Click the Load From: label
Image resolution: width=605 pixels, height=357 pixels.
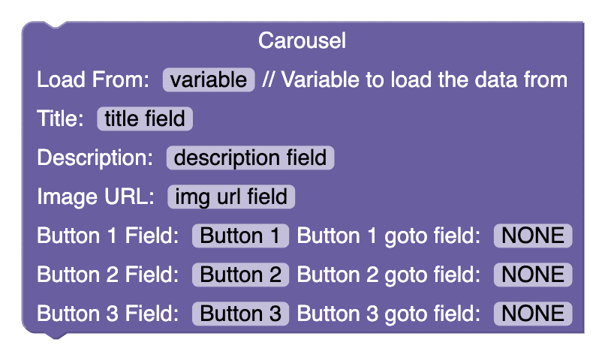click(x=93, y=79)
